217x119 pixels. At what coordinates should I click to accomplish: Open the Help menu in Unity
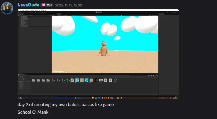pyautogui.click(x=45, y=10)
